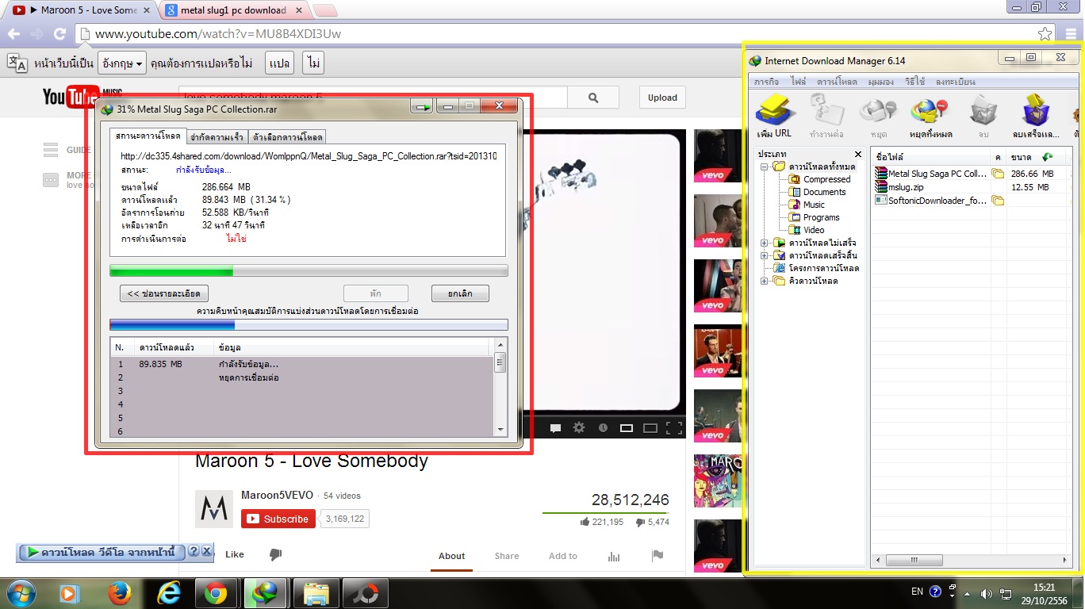The height and width of the screenshot is (609, 1085).
Task: Open the ภารกิจ menu in IDM
Action: point(765,82)
